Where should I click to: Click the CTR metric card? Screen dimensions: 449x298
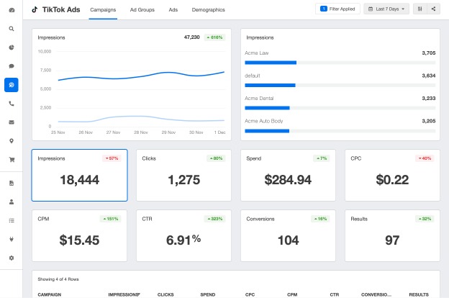click(x=183, y=236)
